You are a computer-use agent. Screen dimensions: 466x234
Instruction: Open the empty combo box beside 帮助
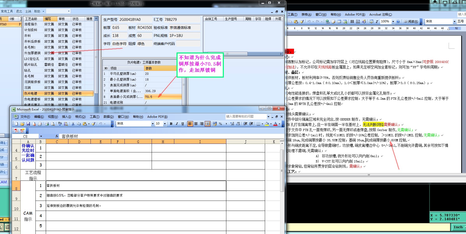click(x=69, y=11)
